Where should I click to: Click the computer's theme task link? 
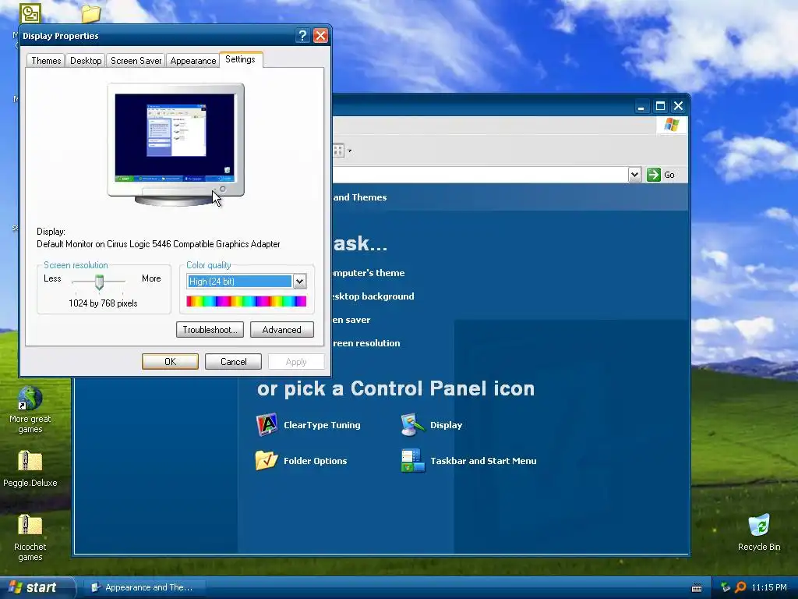pyautogui.click(x=369, y=272)
